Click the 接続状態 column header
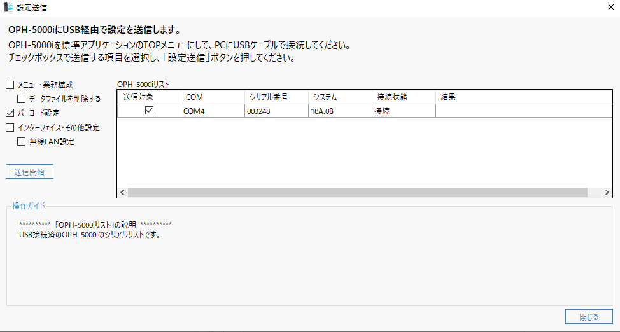Viewport: 620px width, 332px height. point(404,97)
